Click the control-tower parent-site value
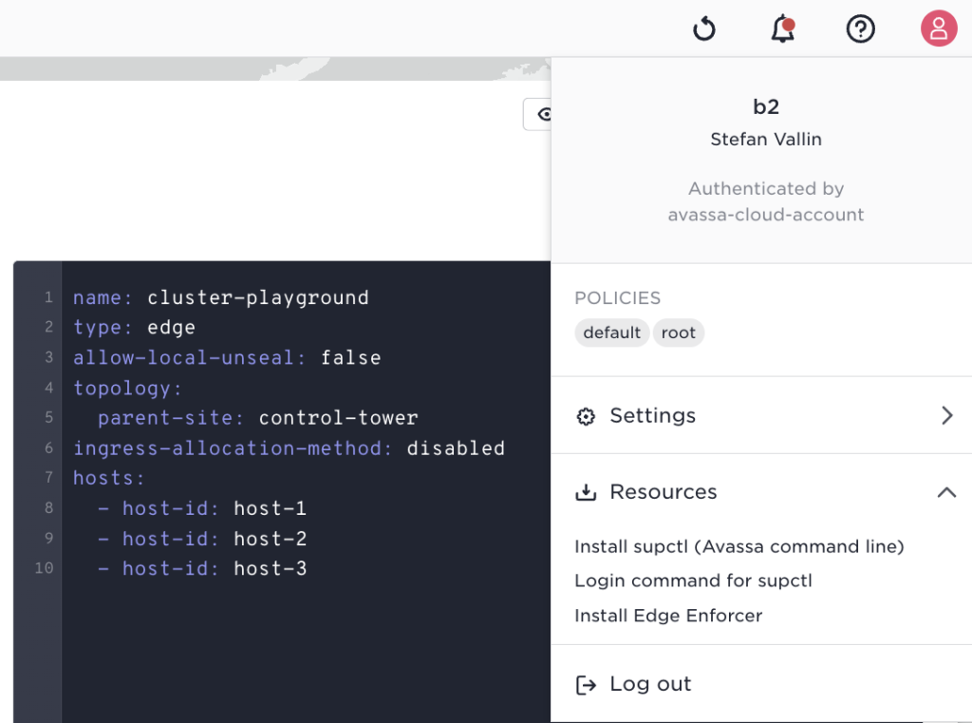972x723 pixels. point(338,418)
